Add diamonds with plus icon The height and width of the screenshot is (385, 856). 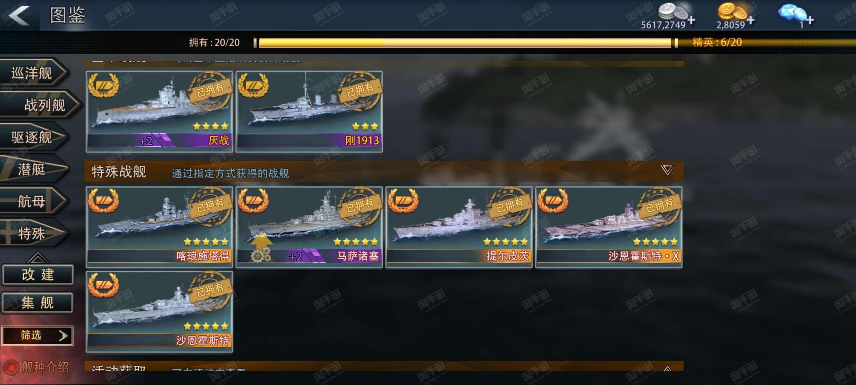click(810, 20)
